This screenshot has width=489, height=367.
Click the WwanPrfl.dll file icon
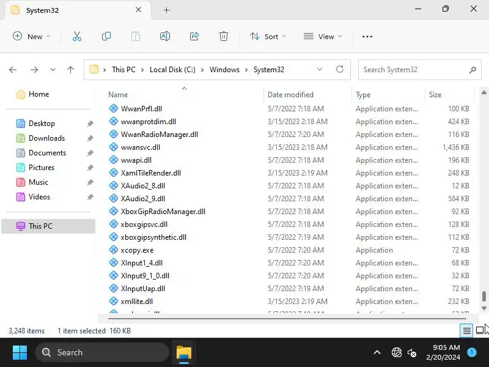pyautogui.click(x=114, y=108)
